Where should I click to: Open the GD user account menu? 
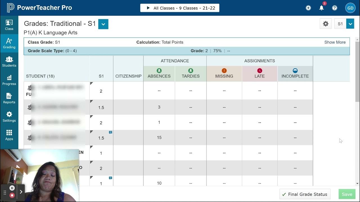click(350, 8)
